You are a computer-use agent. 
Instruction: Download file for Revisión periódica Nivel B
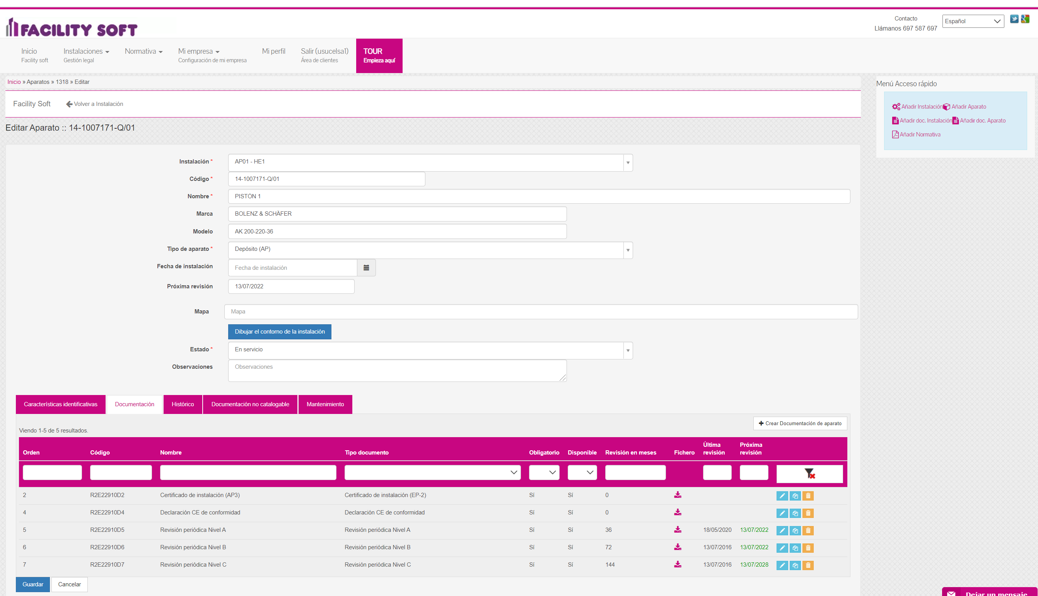tap(678, 547)
